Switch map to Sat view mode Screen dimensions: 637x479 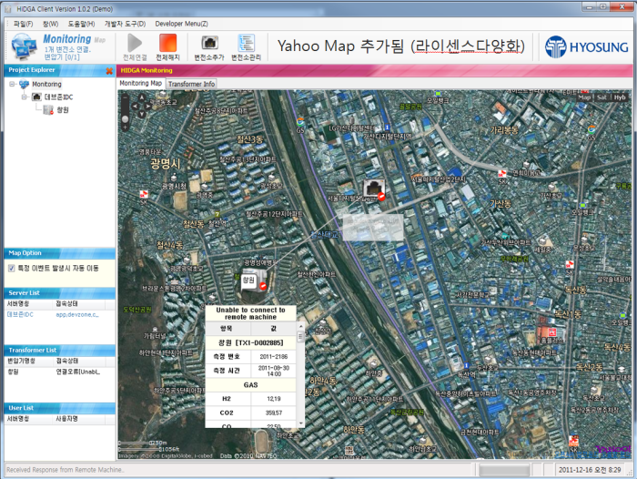point(602,97)
